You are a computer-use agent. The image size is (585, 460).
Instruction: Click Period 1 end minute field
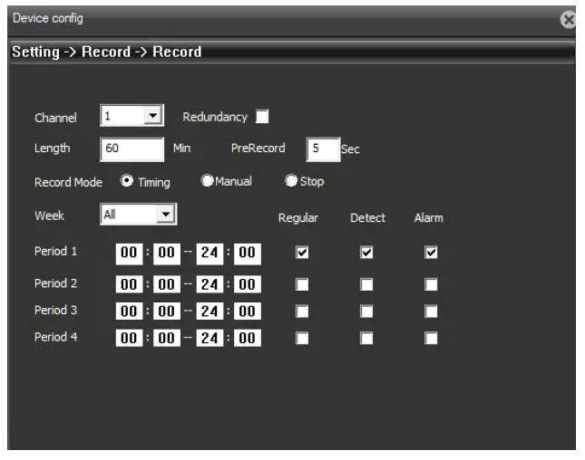(248, 254)
